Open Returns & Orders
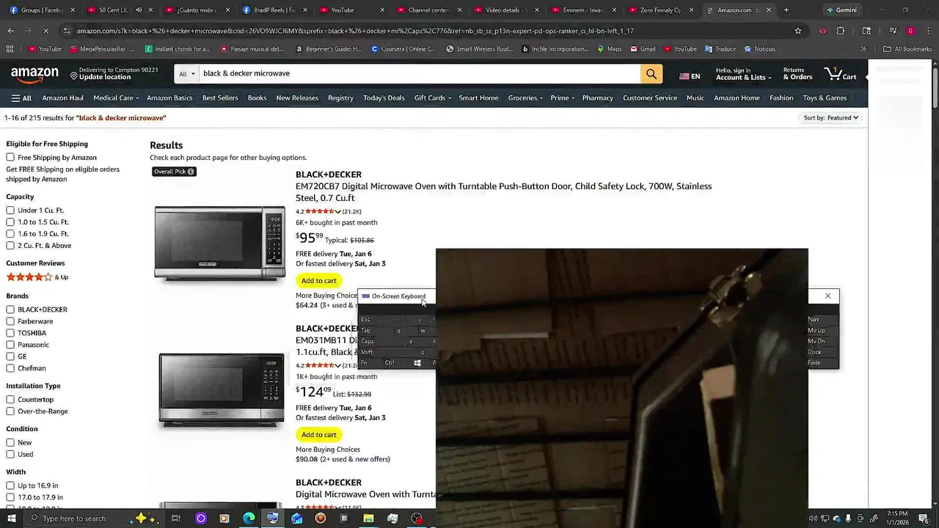Screen dimensions: 939x528 [797, 74]
